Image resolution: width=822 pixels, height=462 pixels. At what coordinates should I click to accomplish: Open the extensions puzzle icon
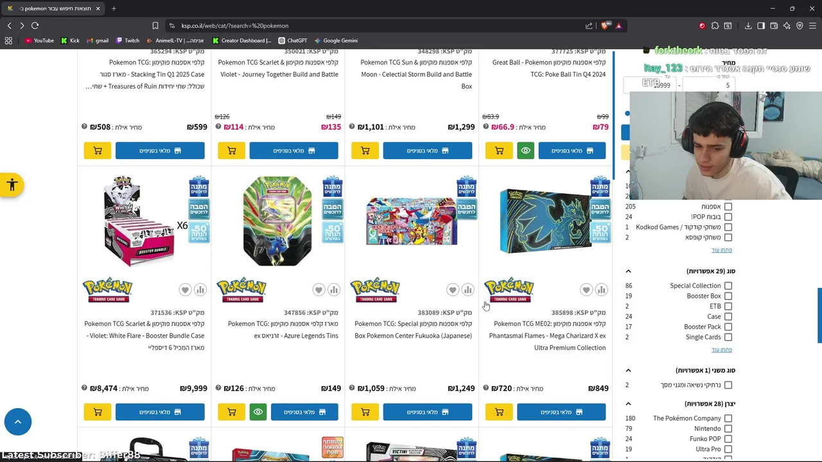click(715, 26)
